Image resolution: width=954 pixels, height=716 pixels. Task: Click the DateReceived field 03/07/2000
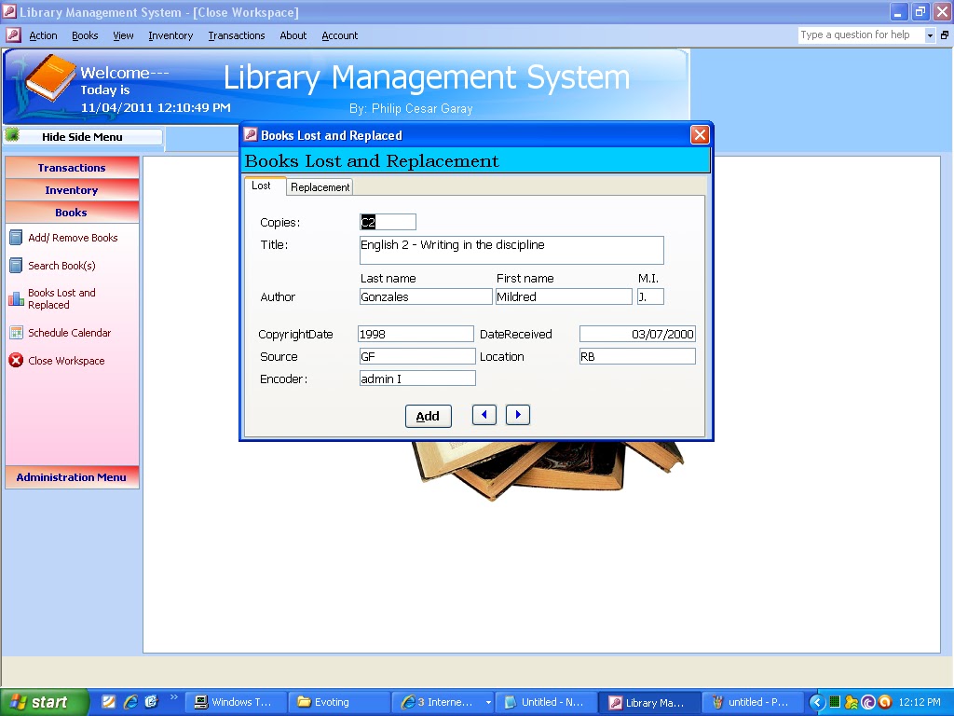tap(637, 334)
